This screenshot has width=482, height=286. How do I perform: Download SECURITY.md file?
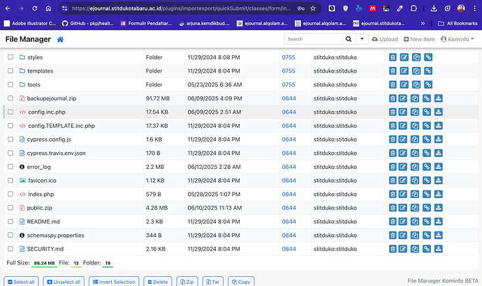tap(439, 249)
